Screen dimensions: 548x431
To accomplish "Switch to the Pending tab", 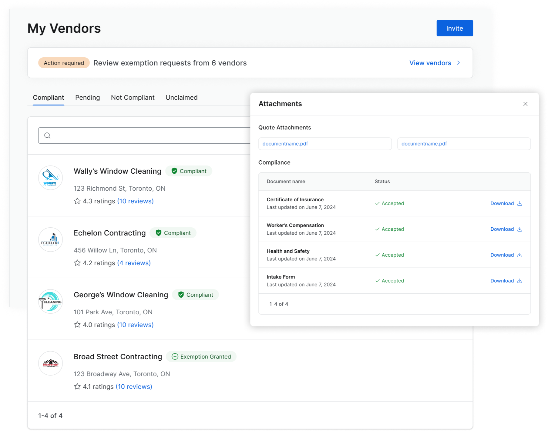I will click(x=87, y=98).
